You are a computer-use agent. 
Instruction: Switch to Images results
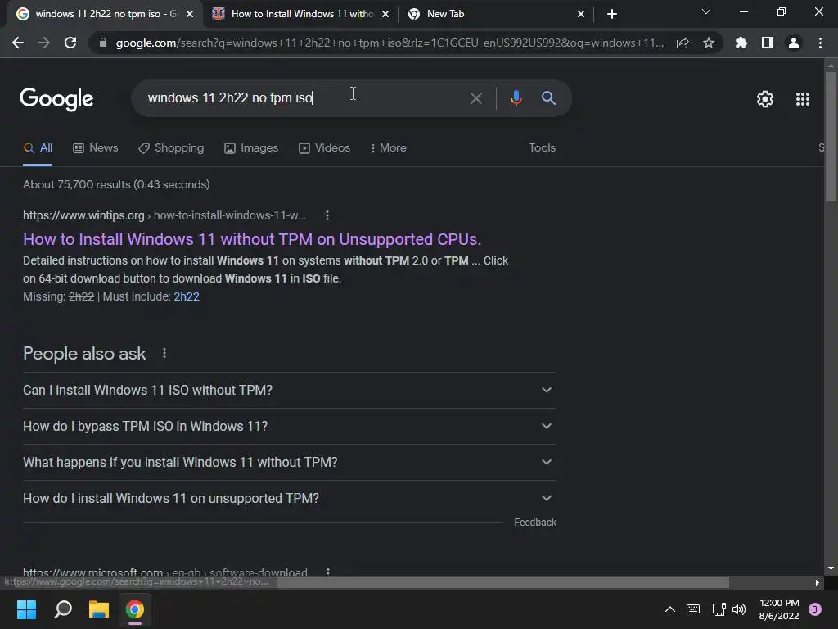pyautogui.click(x=251, y=148)
